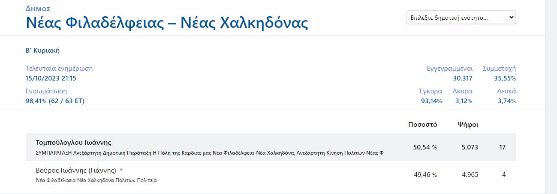Click the 'Εγγεγραμμένοι' label
Viewport: 557px width, 194px height.
point(449,69)
